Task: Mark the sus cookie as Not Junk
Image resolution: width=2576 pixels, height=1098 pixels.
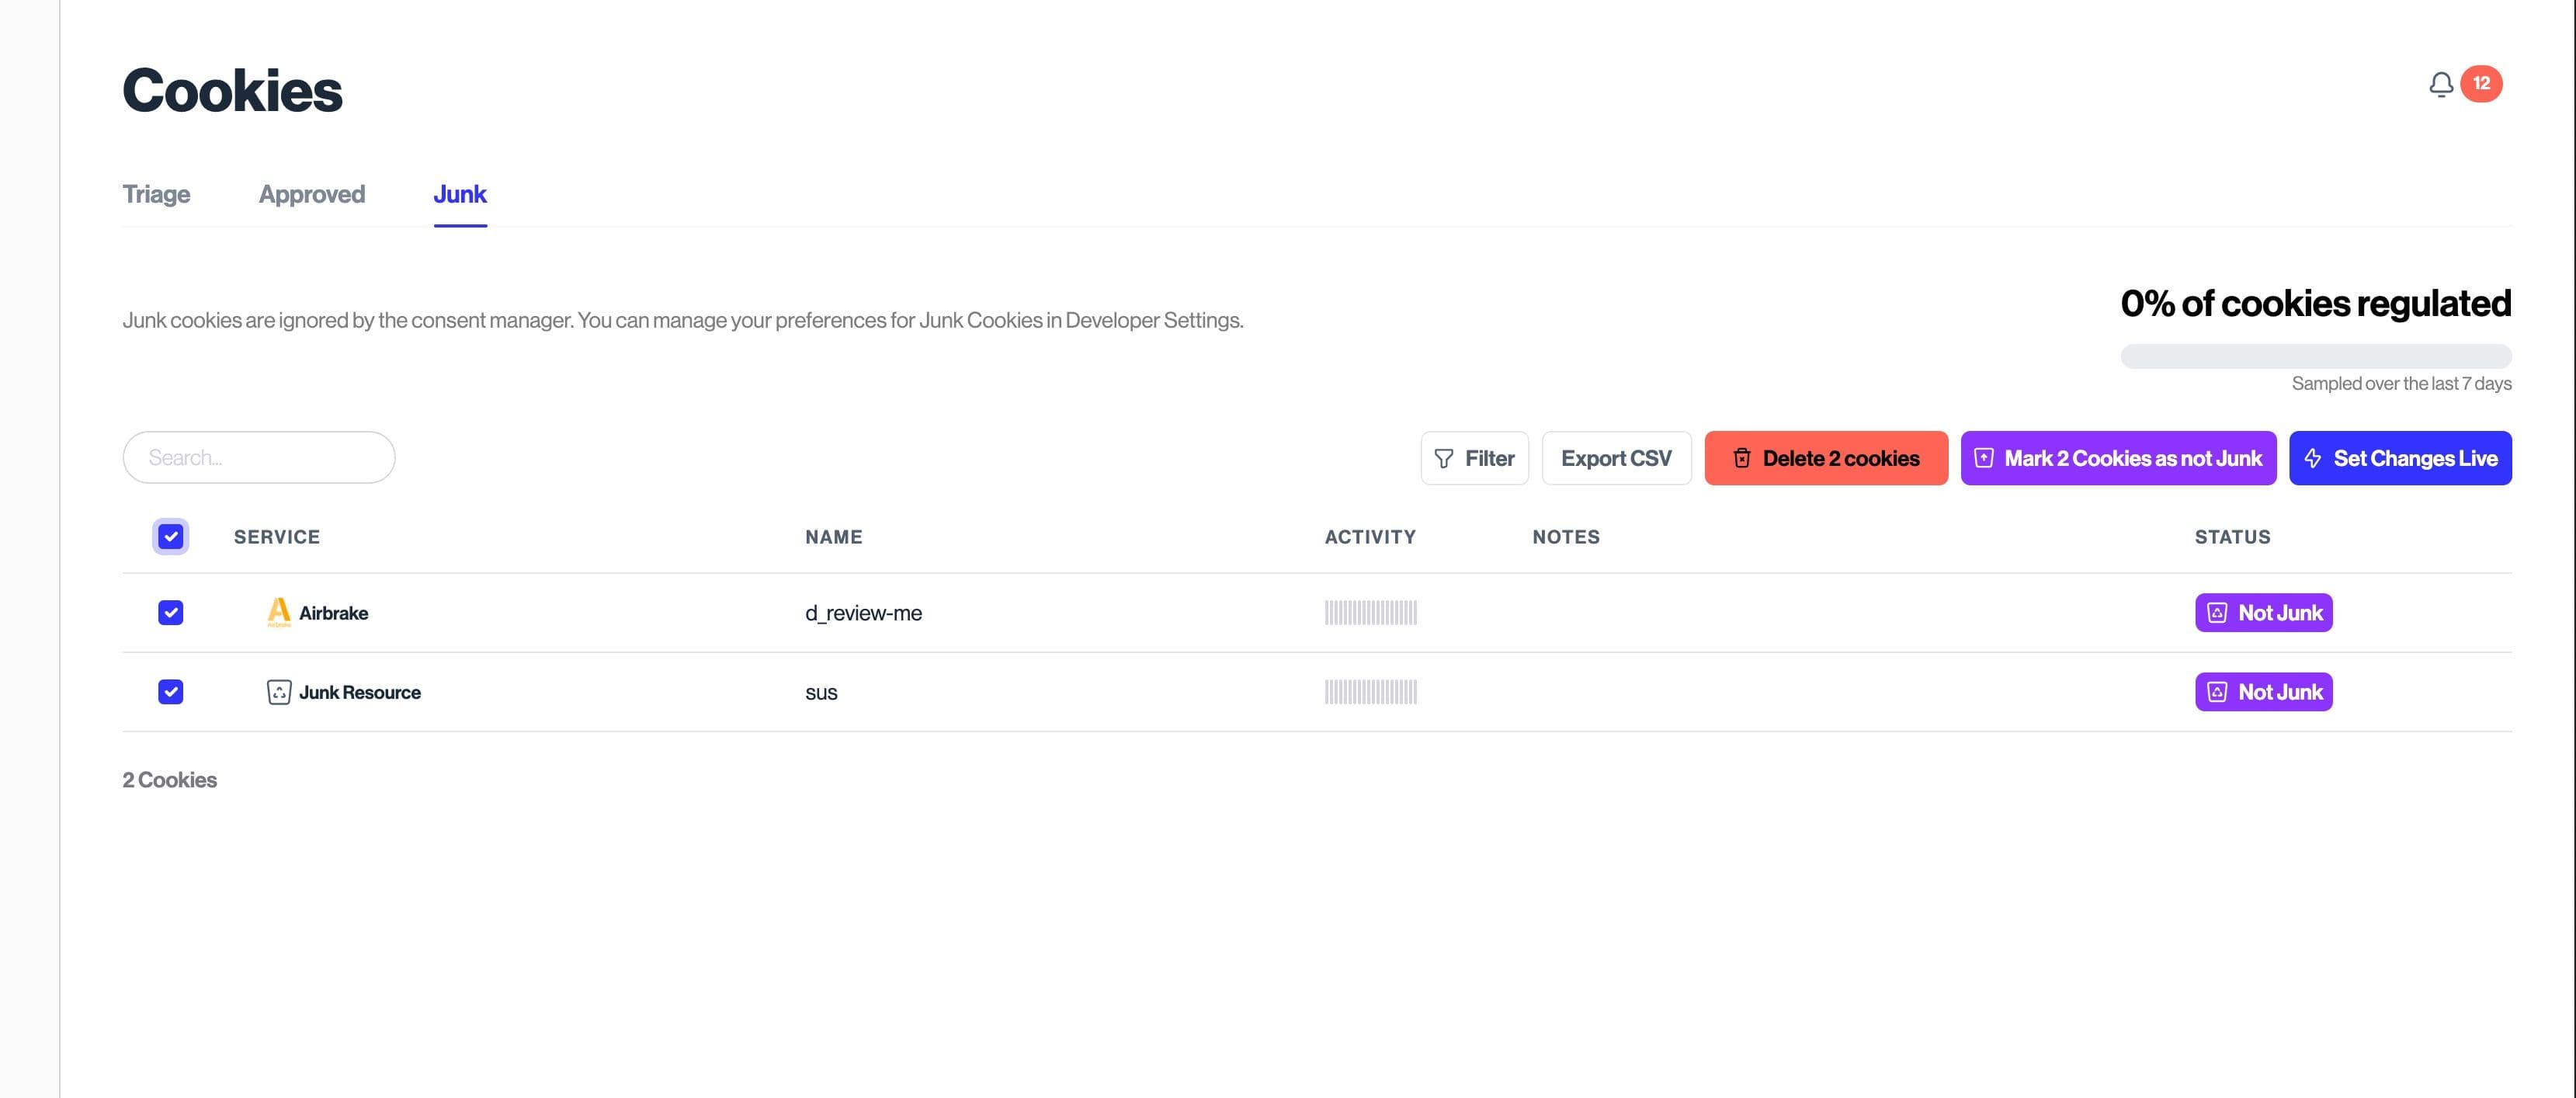Action: (2263, 692)
